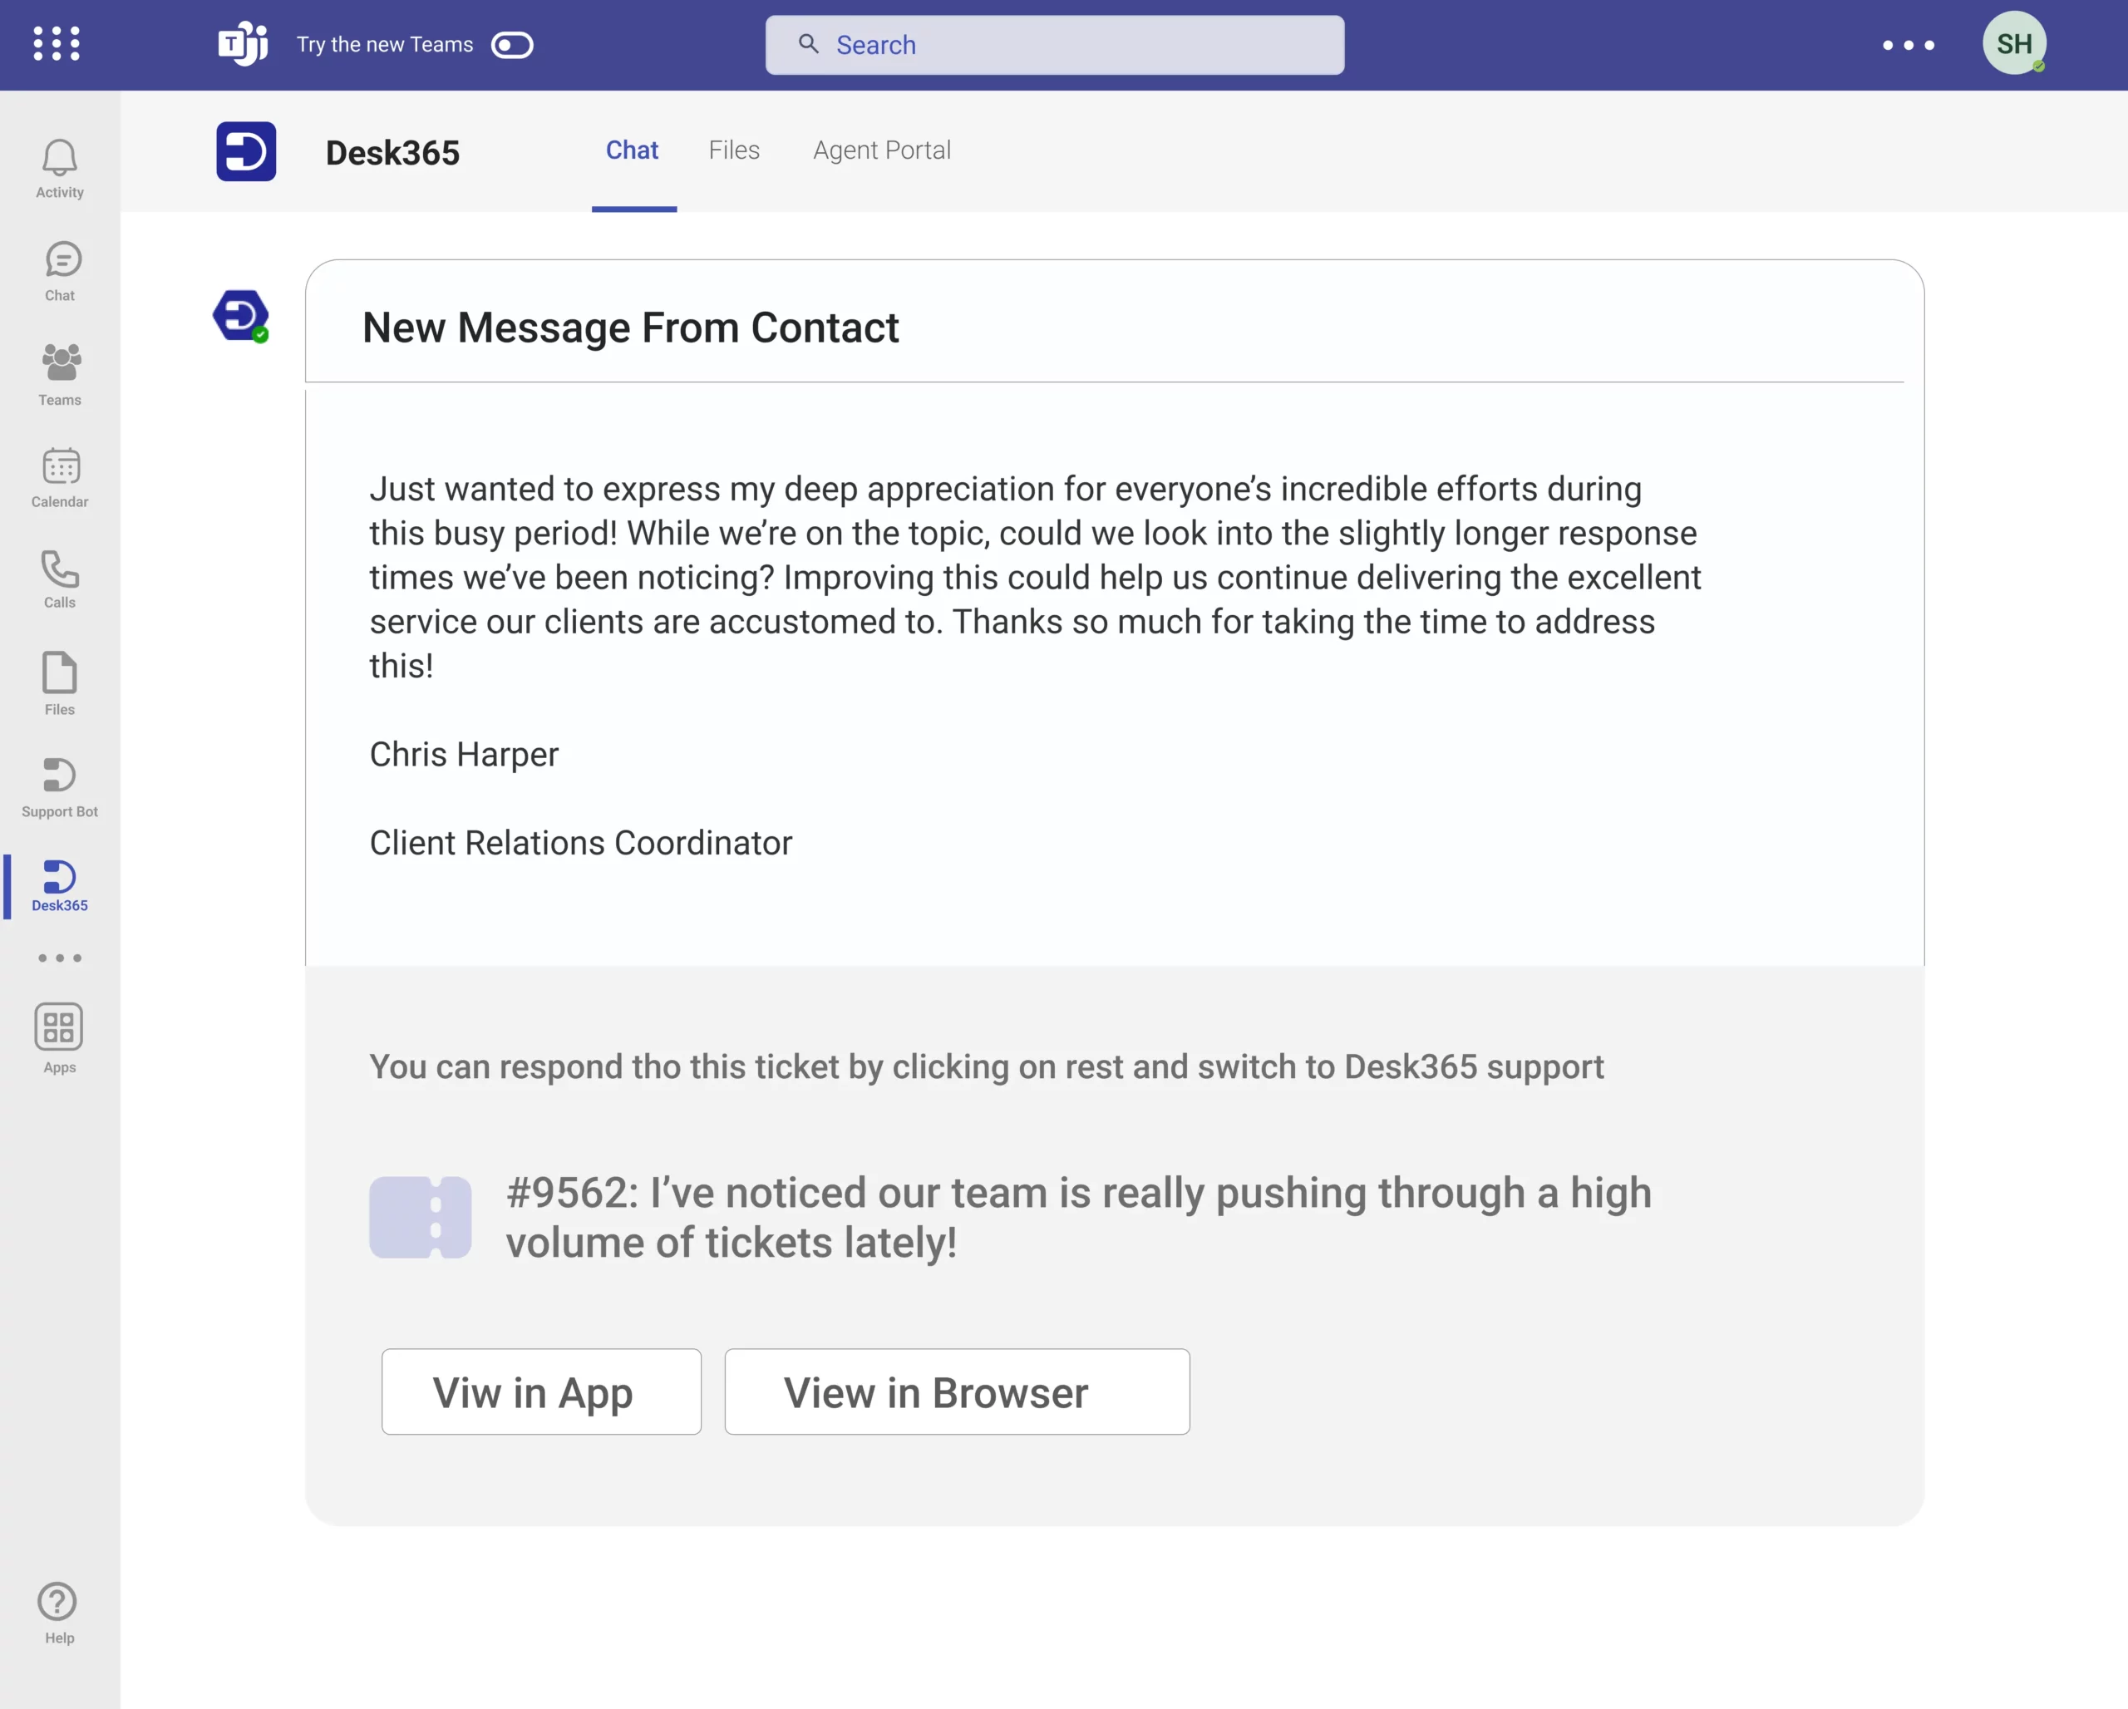Open SH profile avatar menu
Viewport: 2128px width, 1709px height.
(2013, 43)
